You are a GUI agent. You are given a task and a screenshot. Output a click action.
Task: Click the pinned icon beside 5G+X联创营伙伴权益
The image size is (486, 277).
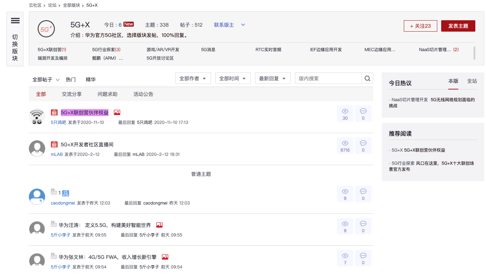coord(54,113)
